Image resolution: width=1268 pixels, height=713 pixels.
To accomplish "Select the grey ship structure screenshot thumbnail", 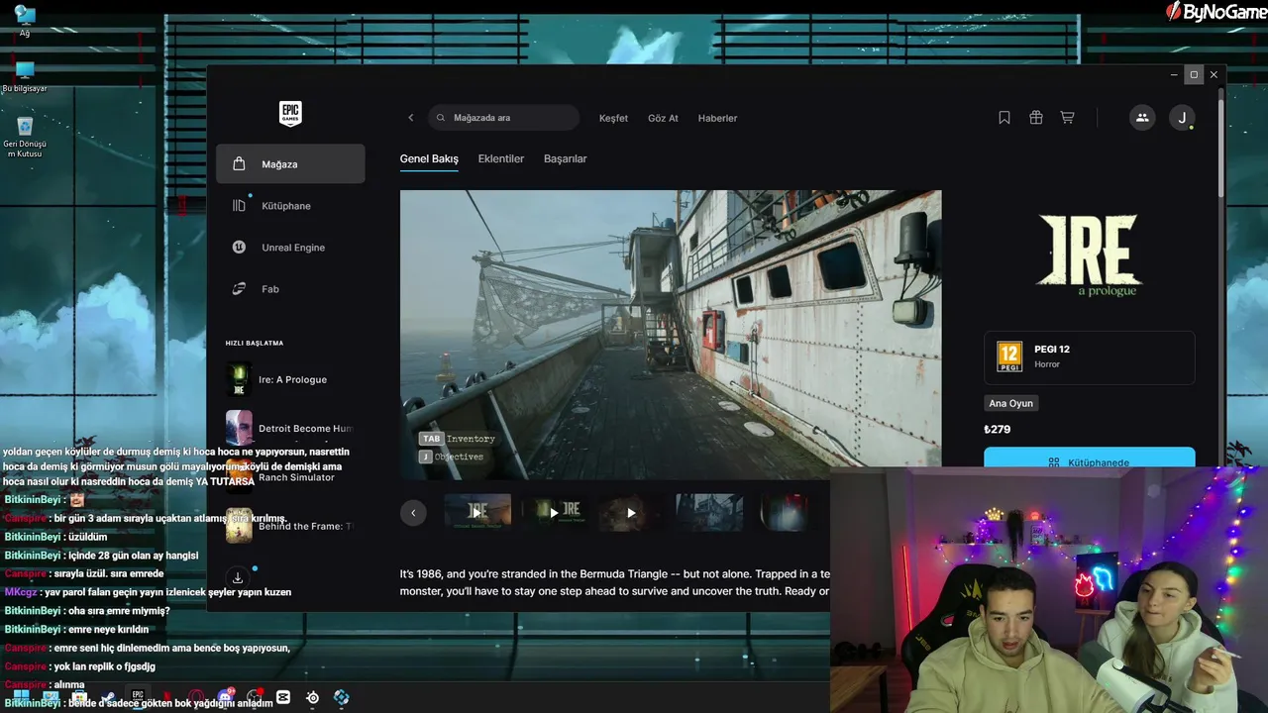I will point(709,512).
